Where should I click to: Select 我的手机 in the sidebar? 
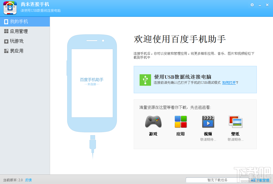(x=25, y=22)
